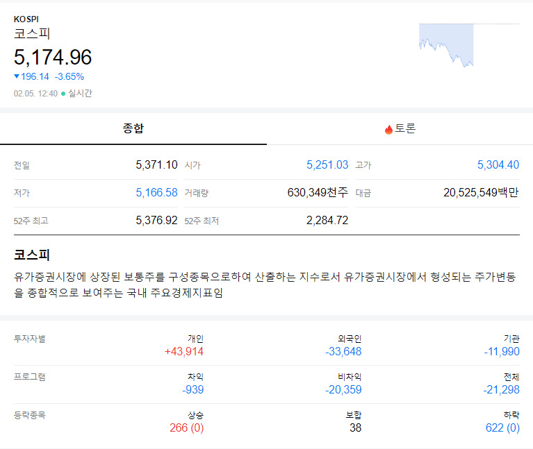Click the 프로그램 row label
This screenshot has width=533, height=449.
coord(30,377)
